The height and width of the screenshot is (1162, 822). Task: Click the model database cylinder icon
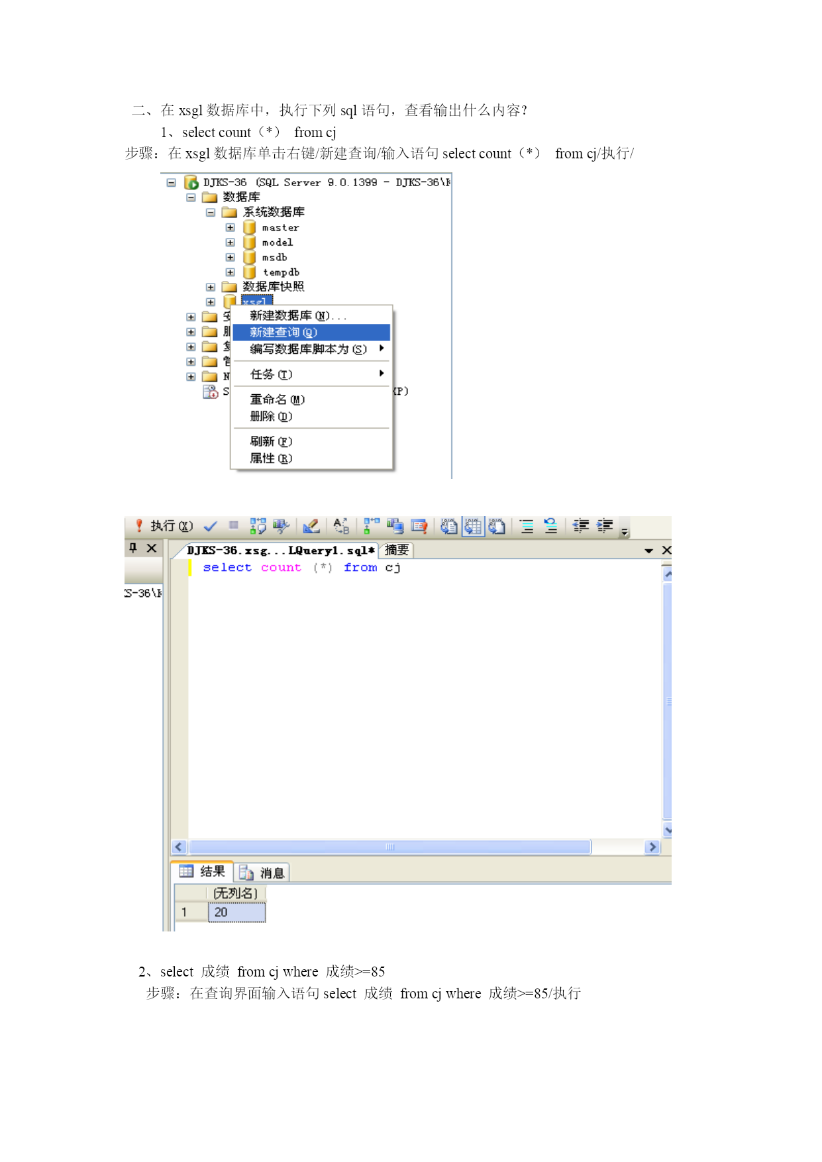click(x=249, y=242)
